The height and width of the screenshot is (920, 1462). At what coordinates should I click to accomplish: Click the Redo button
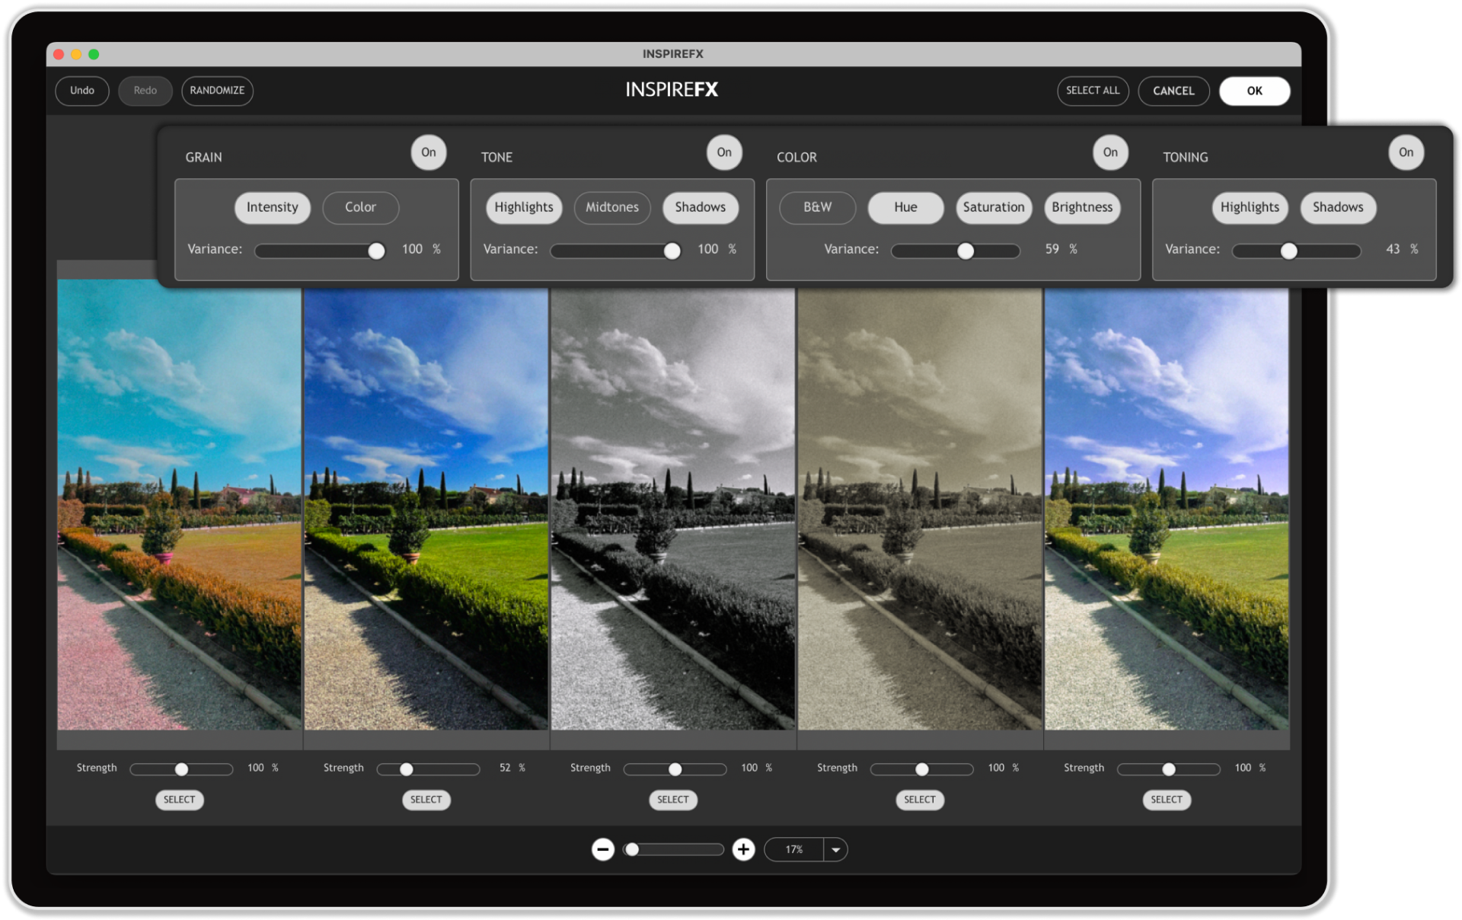point(145,91)
